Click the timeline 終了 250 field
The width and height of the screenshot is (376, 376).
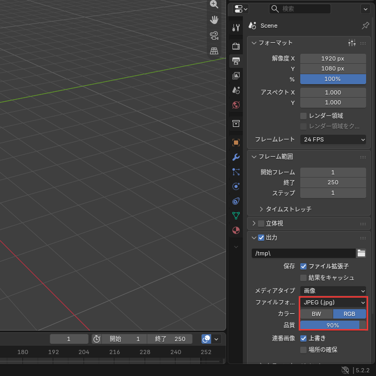(170, 339)
